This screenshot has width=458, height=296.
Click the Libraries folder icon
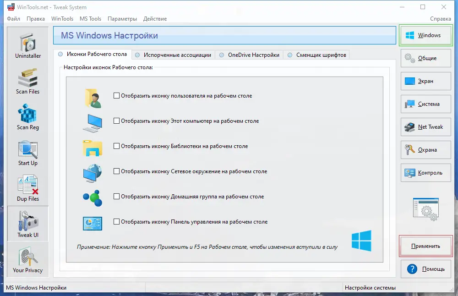tap(93, 148)
